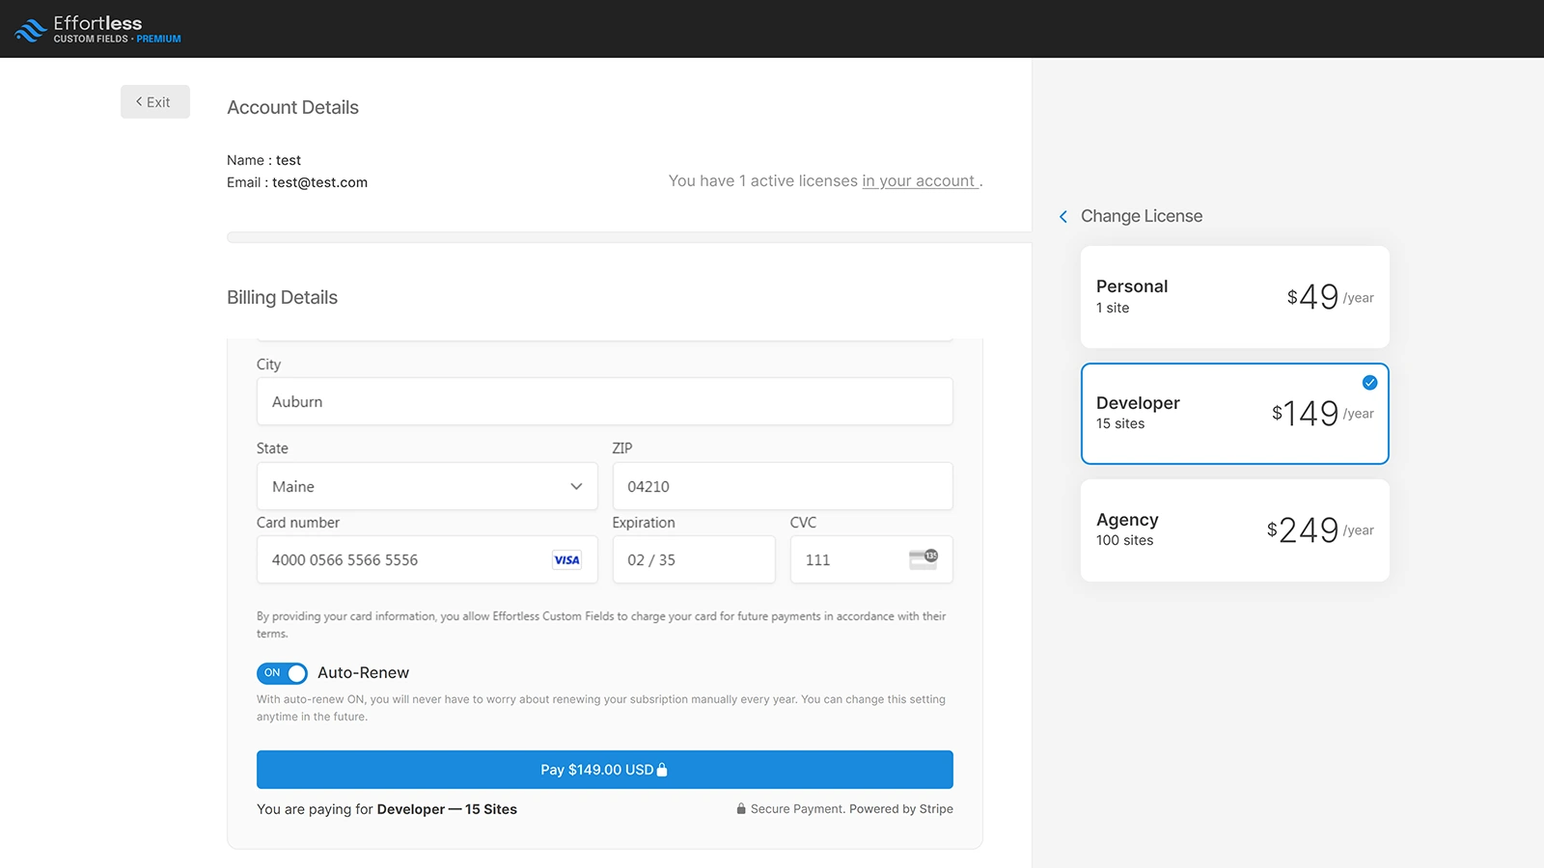Image resolution: width=1544 pixels, height=868 pixels.
Task: Select the Developer 15 sites plan card
Action: coord(1234,413)
